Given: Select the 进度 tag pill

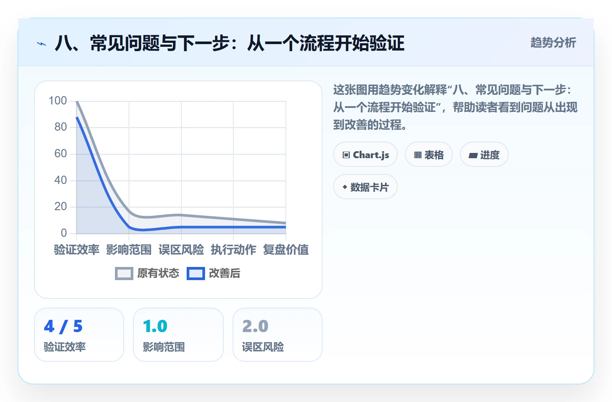Looking at the screenshot, I should 484,154.
